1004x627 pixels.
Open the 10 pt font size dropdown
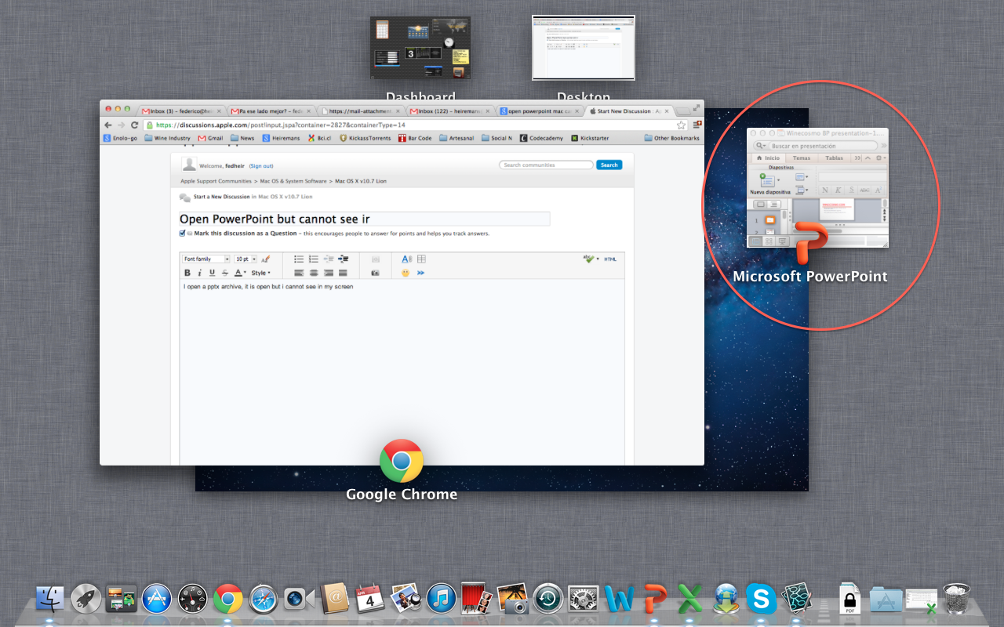246,259
